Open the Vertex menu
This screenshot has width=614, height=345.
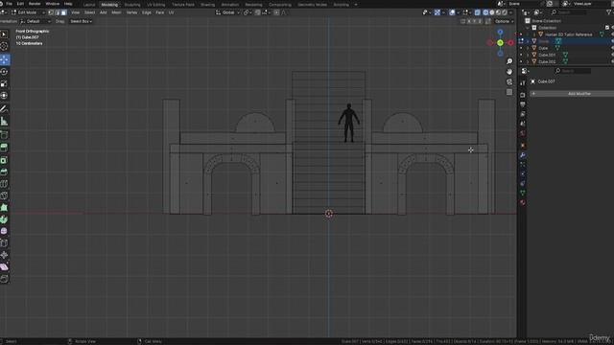click(131, 12)
